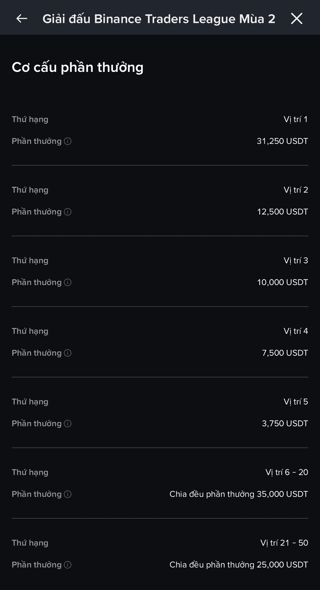Tap 'Chia đều phần thưởng 35,000 USDT' text
Viewport: 320px width, 590px height.
(x=238, y=494)
